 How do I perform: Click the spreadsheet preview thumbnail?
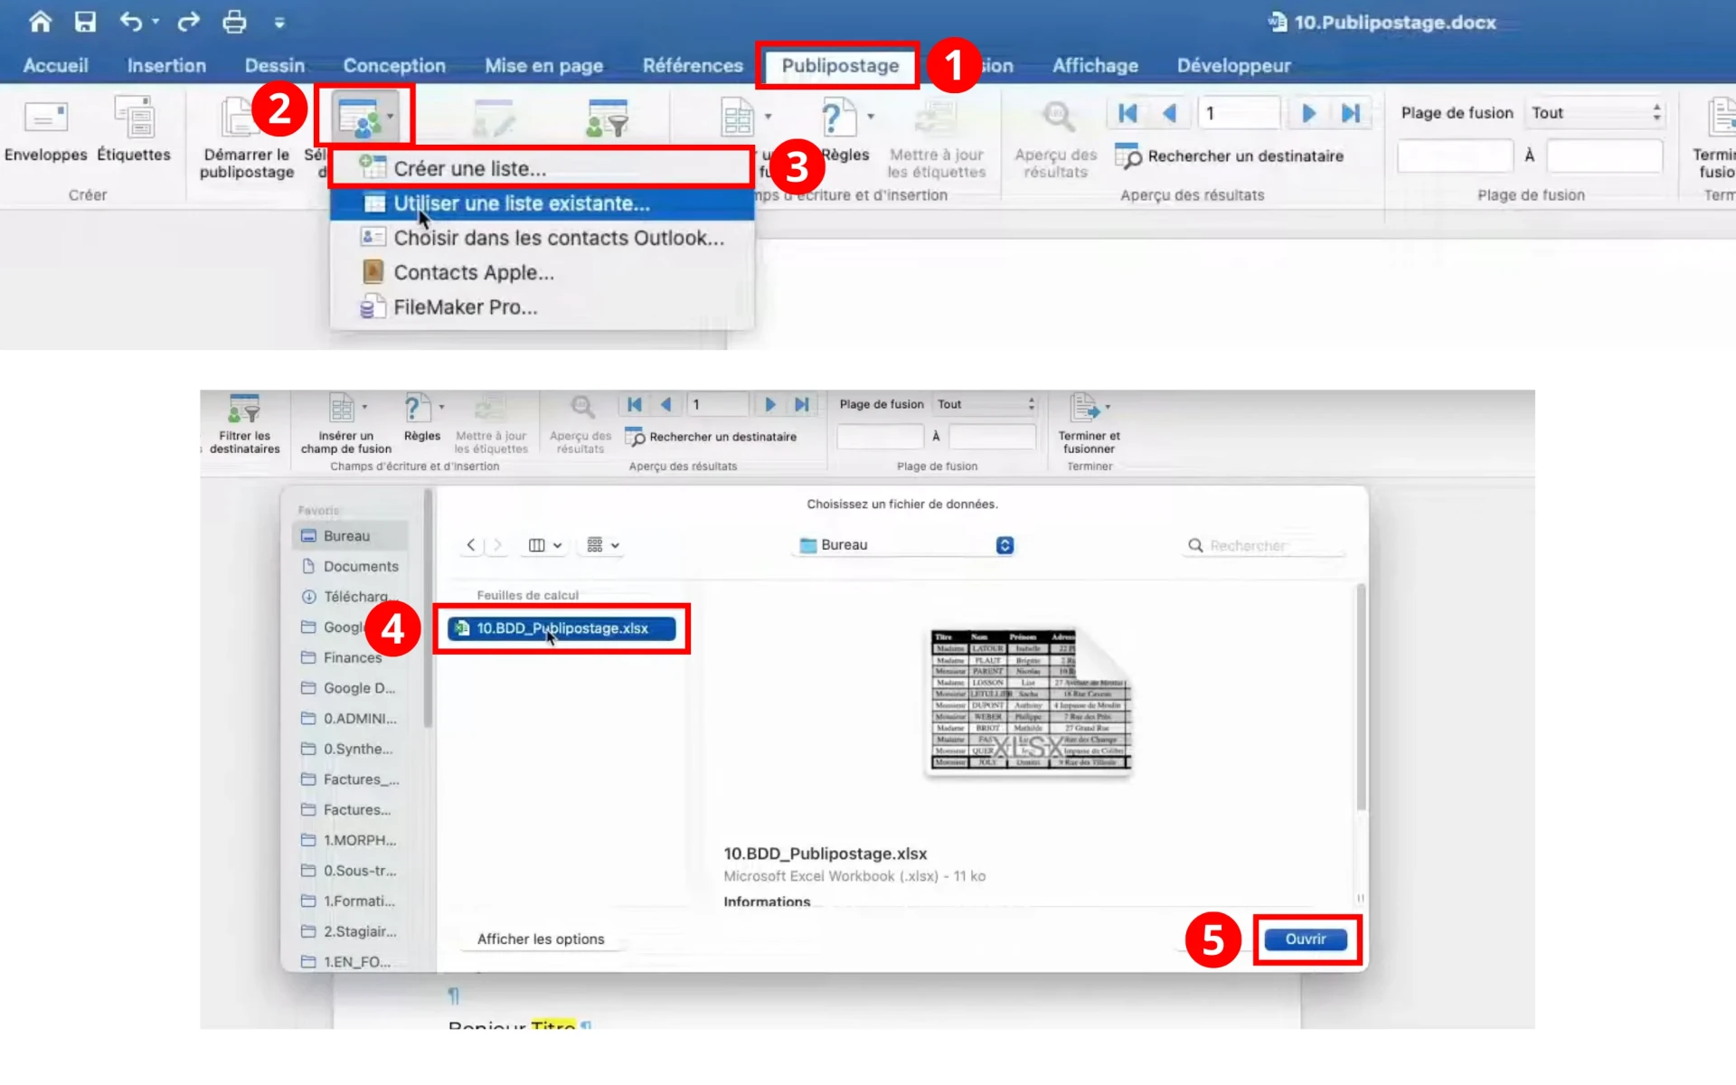[1030, 701]
